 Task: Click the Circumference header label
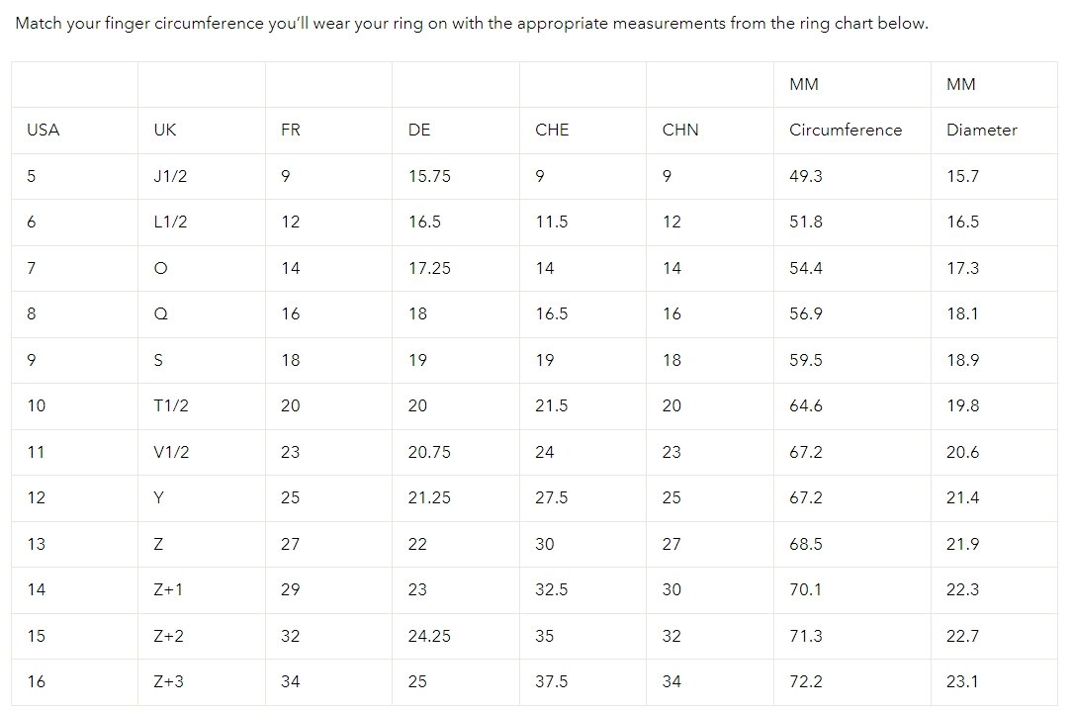coord(846,130)
